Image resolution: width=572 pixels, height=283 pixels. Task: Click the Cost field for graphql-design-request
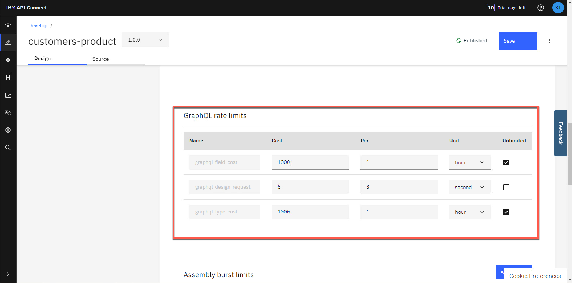tap(310, 187)
